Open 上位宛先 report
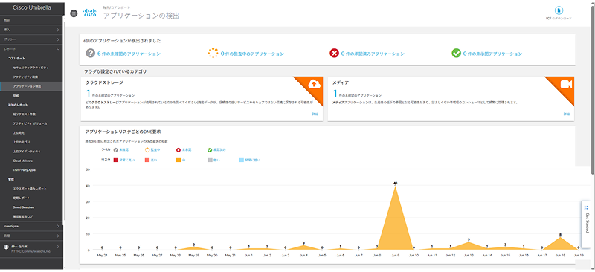 19,133
